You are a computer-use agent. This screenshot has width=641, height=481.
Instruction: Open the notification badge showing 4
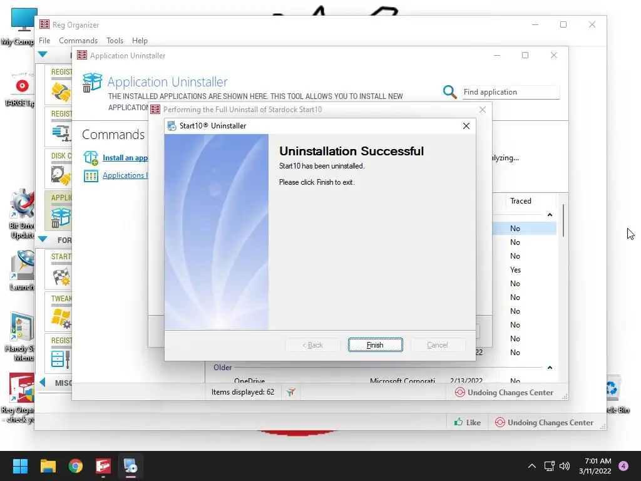pyautogui.click(x=623, y=466)
